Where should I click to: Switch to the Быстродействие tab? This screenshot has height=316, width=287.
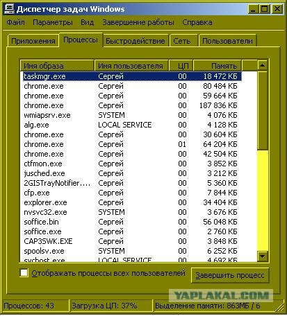(x=136, y=41)
